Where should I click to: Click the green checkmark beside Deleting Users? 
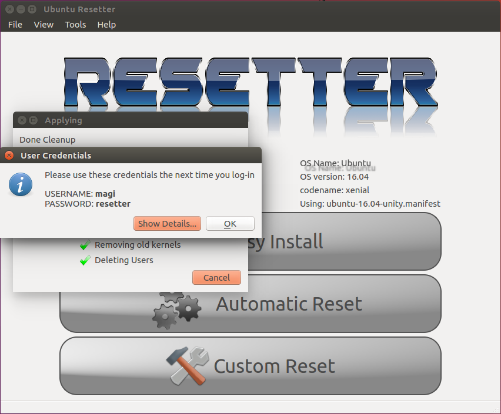[85, 260]
